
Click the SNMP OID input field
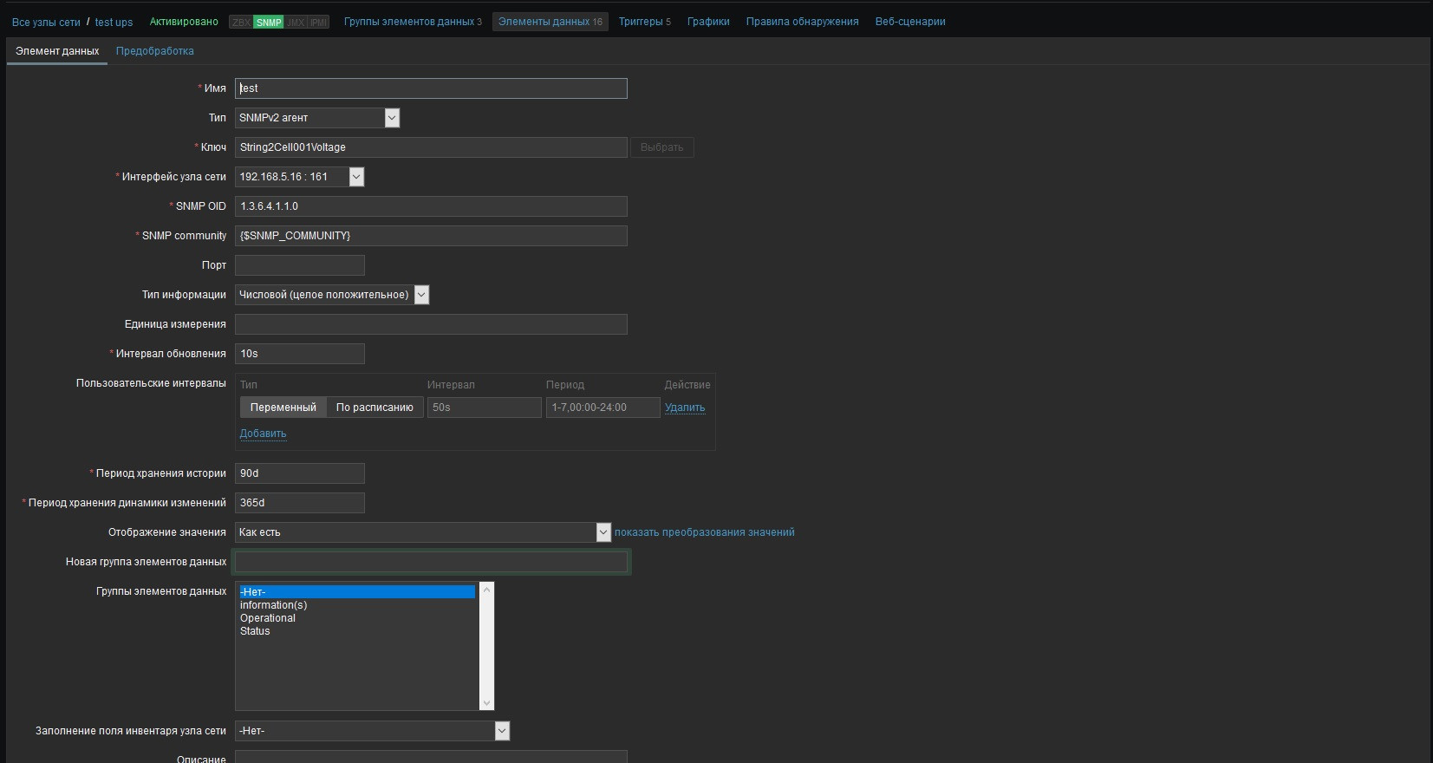click(x=431, y=206)
